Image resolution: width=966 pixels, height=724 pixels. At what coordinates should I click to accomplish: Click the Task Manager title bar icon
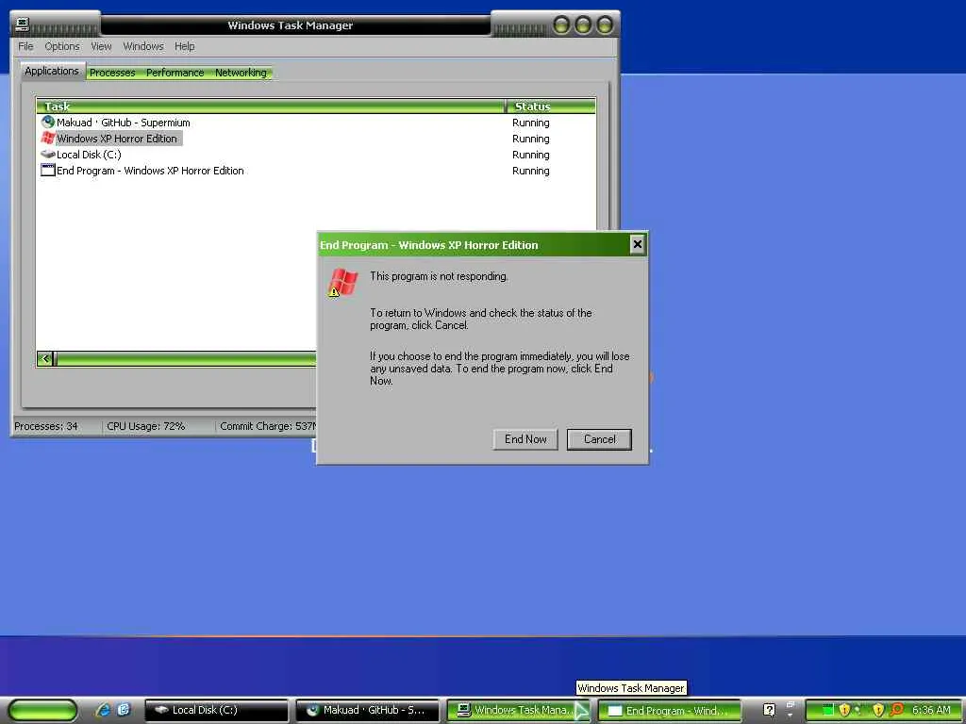23,24
